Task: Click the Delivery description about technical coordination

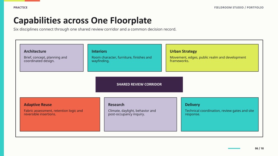Action: point(219,112)
